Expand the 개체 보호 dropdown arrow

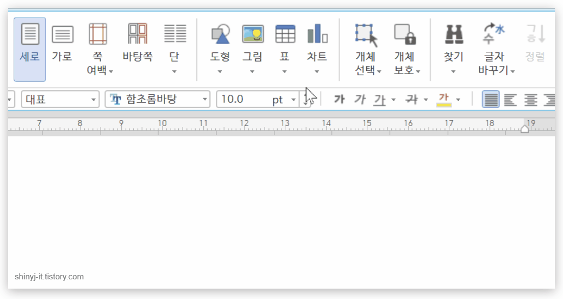click(x=418, y=71)
